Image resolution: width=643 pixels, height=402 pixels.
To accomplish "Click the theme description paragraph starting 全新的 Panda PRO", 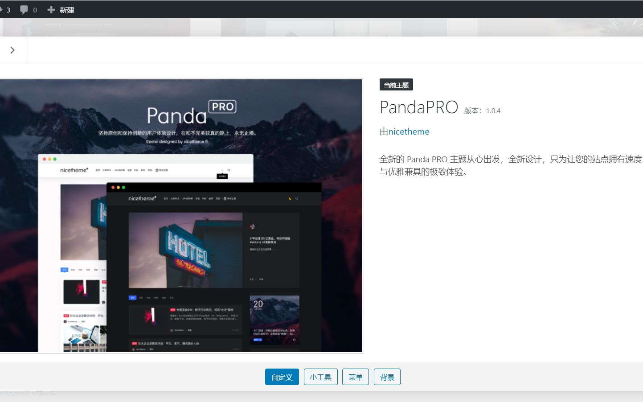I will point(511,165).
